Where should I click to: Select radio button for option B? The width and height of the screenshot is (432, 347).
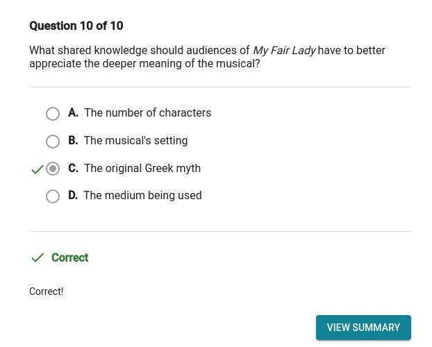tap(53, 142)
